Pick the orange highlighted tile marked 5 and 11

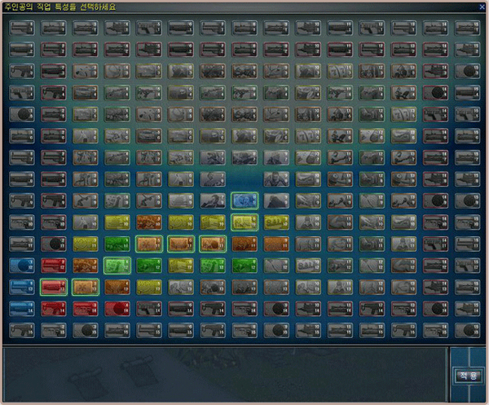(x=149, y=244)
